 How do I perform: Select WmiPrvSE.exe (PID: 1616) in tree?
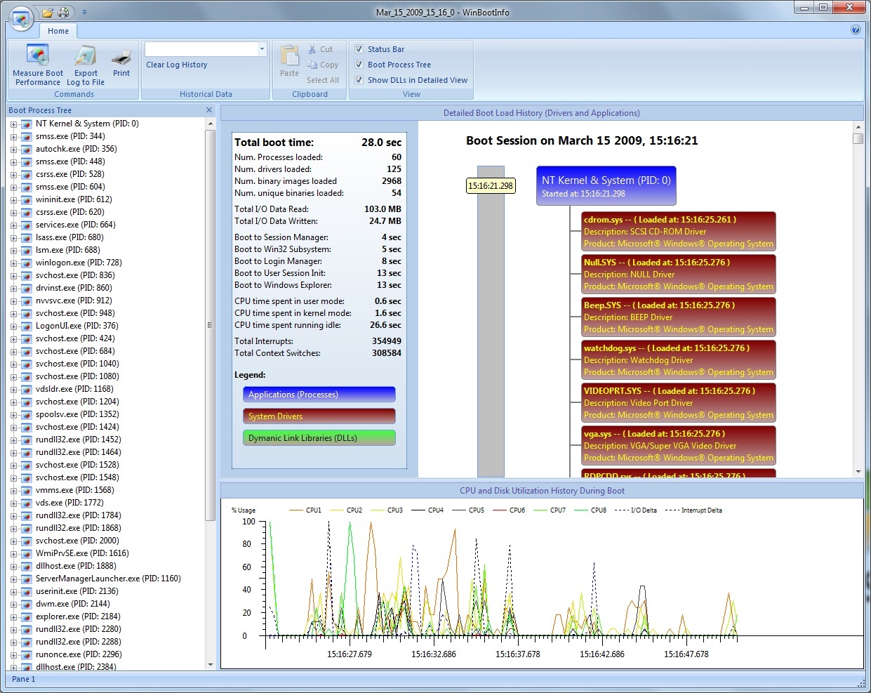click(82, 553)
